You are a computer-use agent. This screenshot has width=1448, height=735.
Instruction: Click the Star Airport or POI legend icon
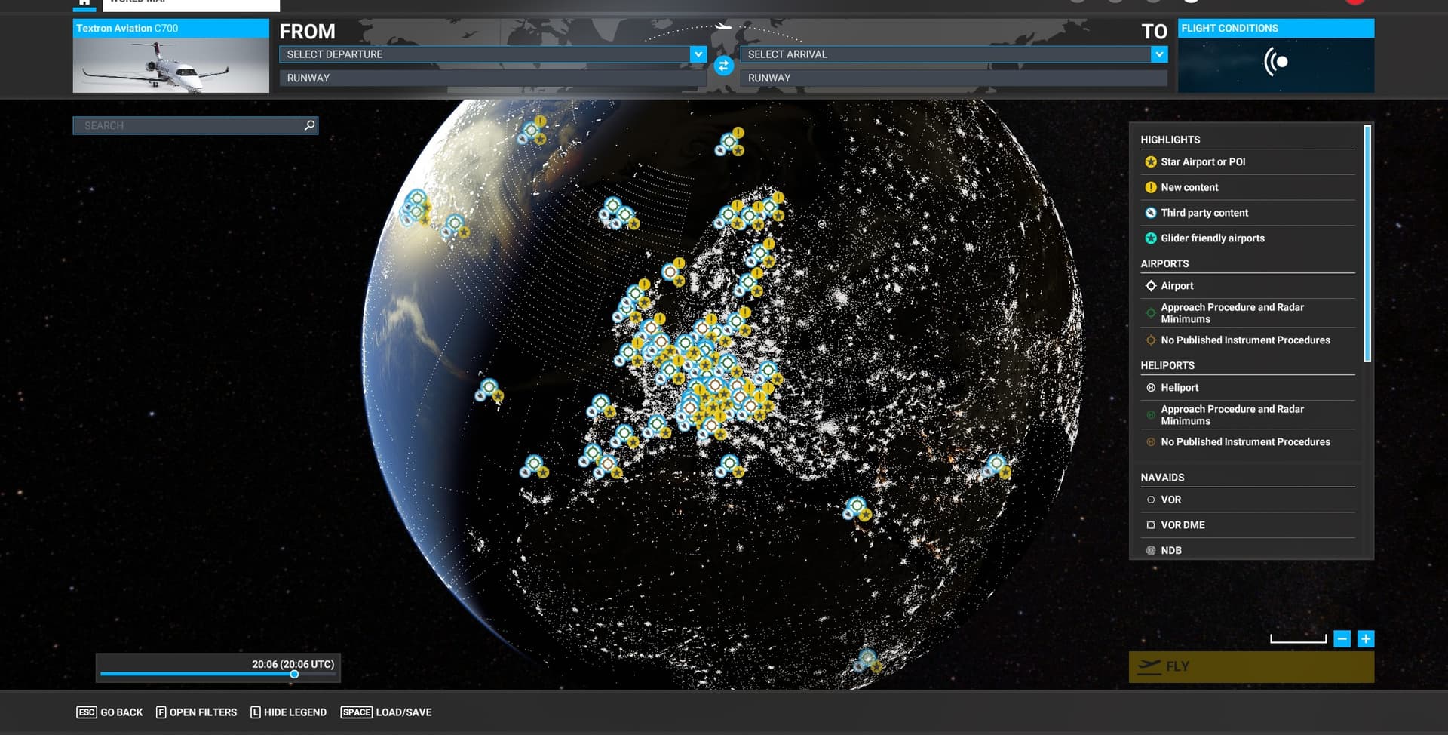click(1151, 162)
